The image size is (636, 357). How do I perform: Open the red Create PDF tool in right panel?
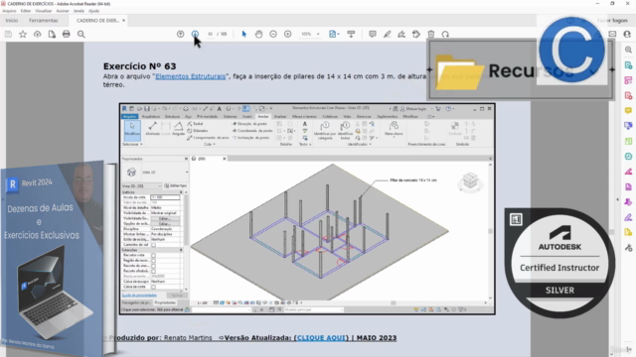click(x=628, y=95)
